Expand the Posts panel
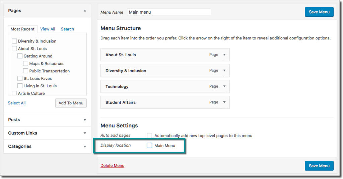Screen dimensions: 343x179 [85, 120]
